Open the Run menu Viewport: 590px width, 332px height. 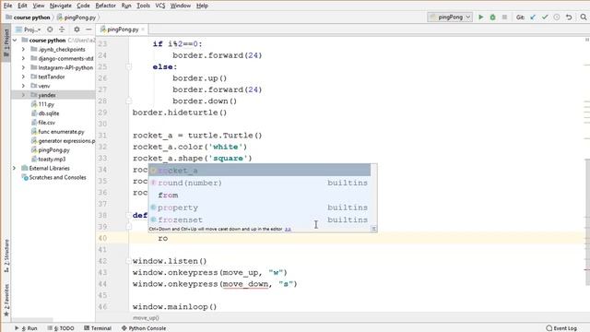point(126,6)
